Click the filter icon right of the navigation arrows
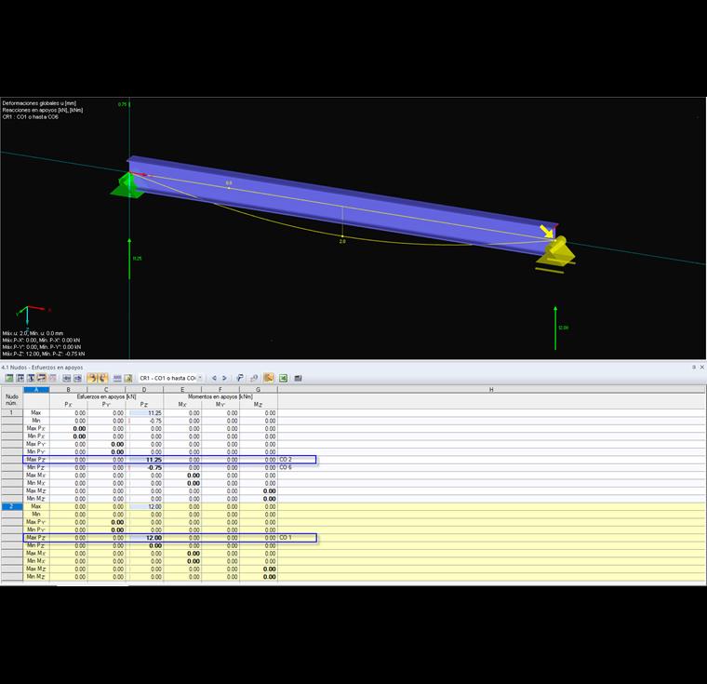This screenshot has width=707, height=684. click(240, 378)
